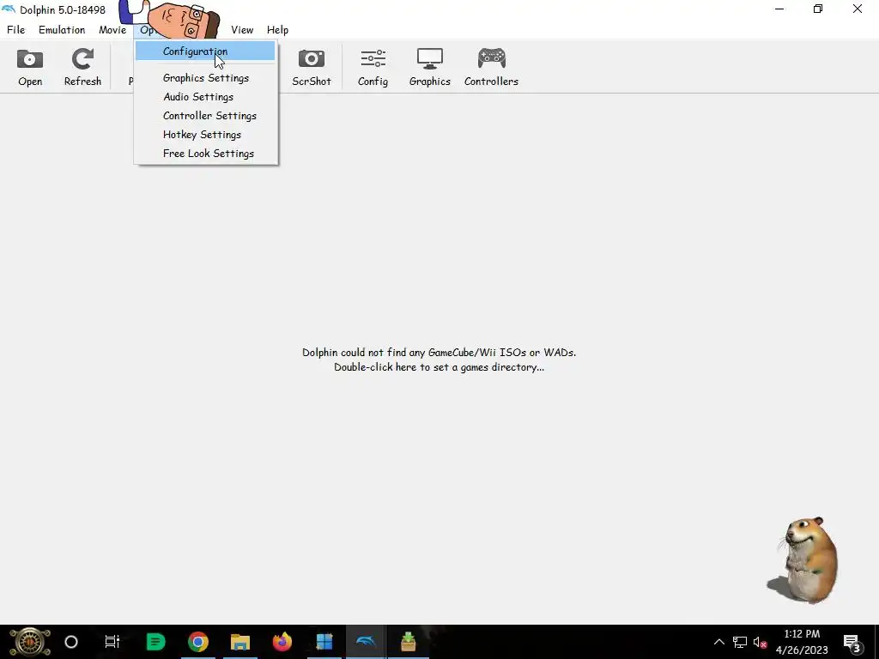
Task: Open Task View in the taskbar
Action: (112, 642)
